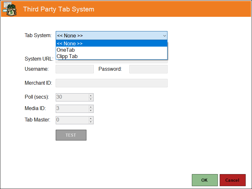
Task: Click the Poll (secs) number field
Action: pyautogui.click(x=72, y=97)
